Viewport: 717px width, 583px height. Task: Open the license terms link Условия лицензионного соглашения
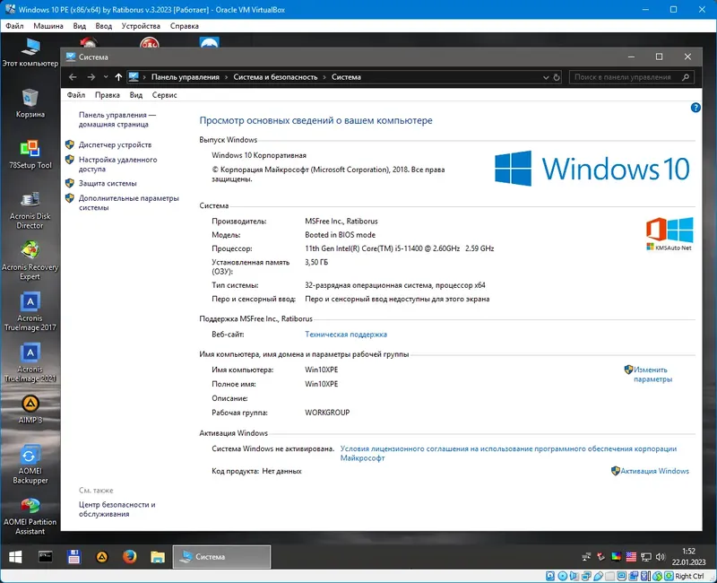508,453
